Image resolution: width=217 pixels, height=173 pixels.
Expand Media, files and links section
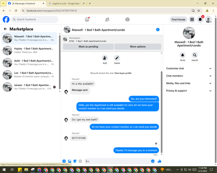point(189,83)
